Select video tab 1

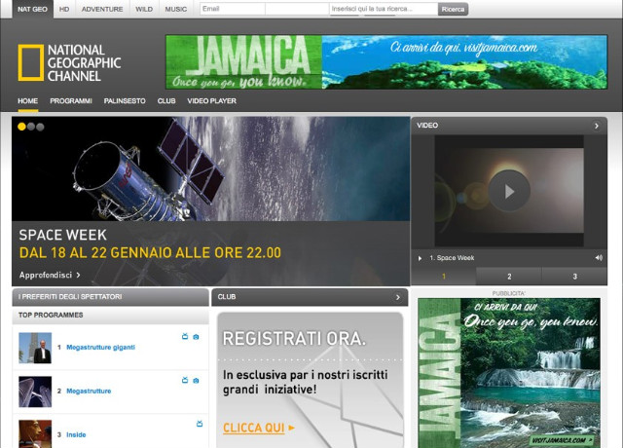pyautogui.click(x=444, y=277)
